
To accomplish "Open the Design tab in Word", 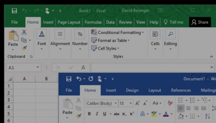I will pos(132,90).
